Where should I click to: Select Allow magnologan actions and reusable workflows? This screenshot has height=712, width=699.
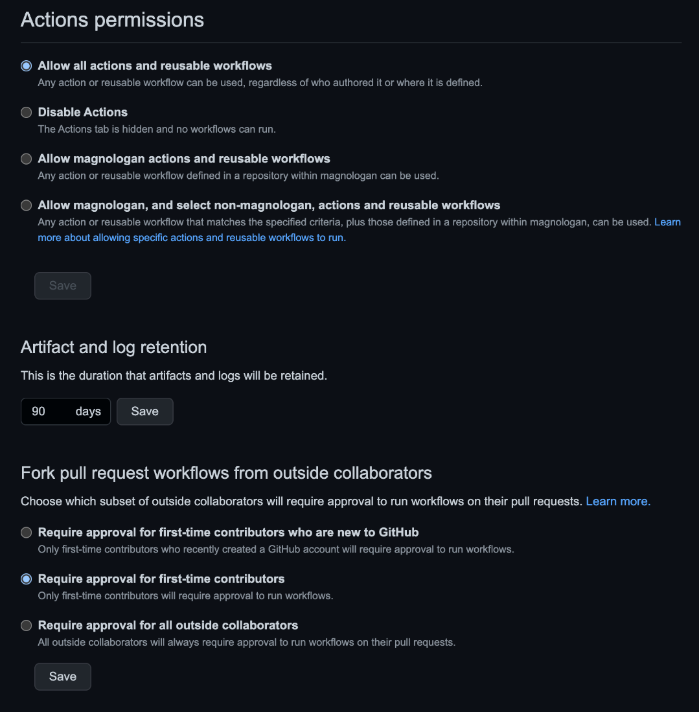pyautogui.click(x=26, y=159)
